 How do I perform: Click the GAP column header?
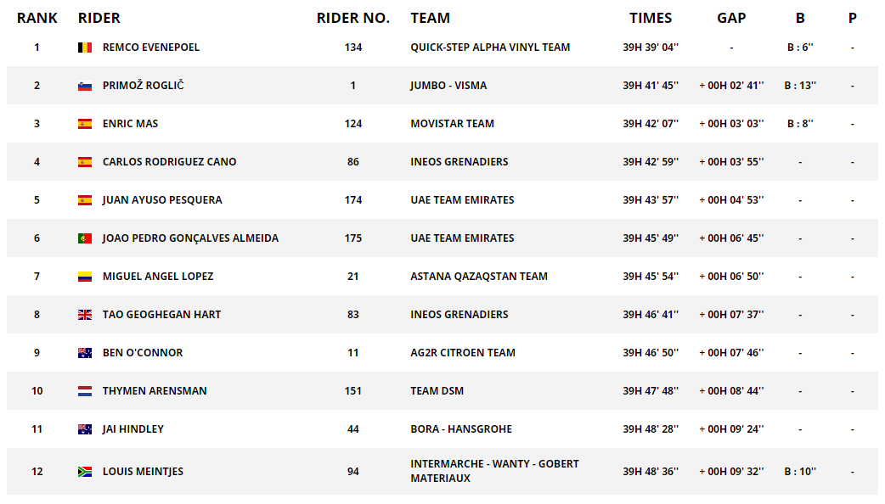pyautogui.click(x=731, y=18)
